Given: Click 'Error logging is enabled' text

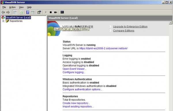Looking at the screenshot, I should click(77, 59).
